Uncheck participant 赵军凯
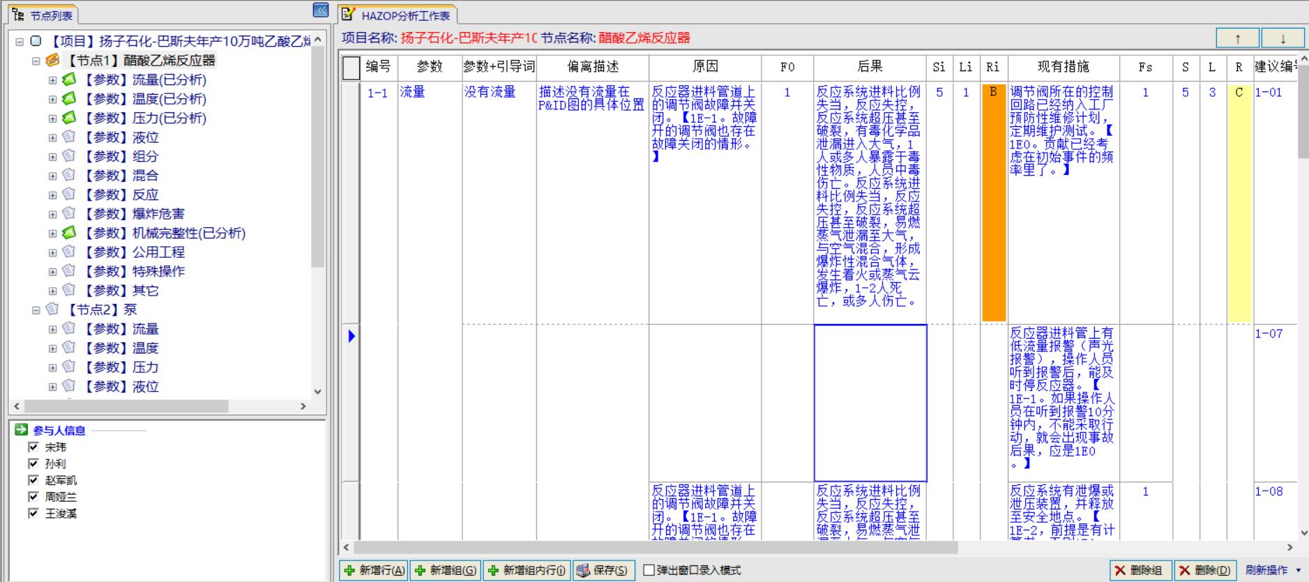This screenshot has width=1309, height=582. 33,480
